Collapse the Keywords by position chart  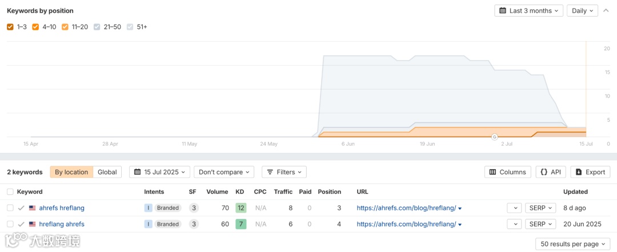[x=606, y=11]
